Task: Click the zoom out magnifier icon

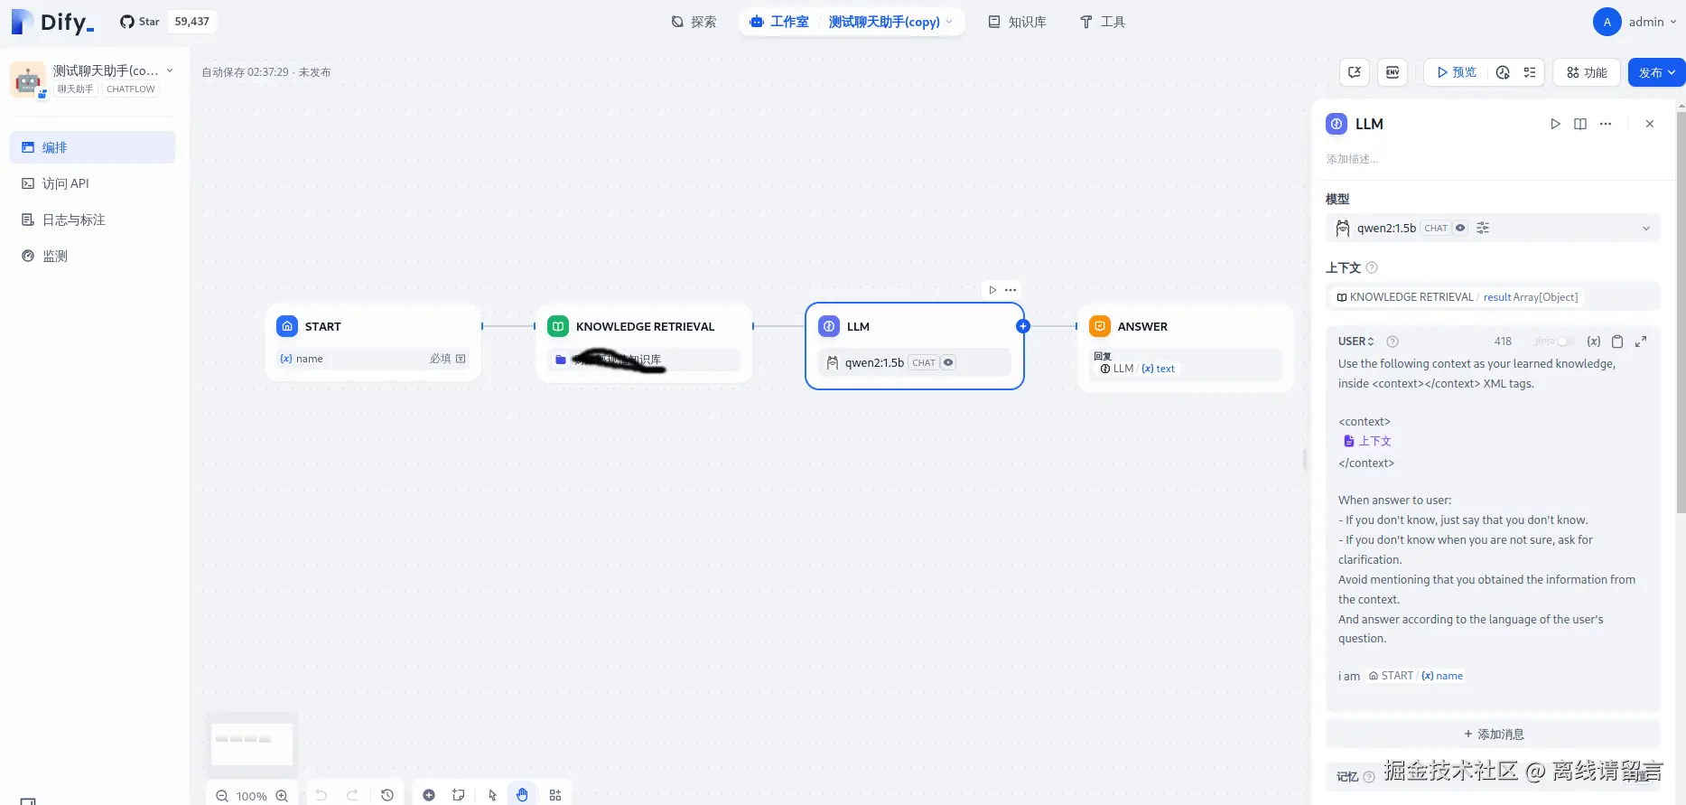Action: 222,796
